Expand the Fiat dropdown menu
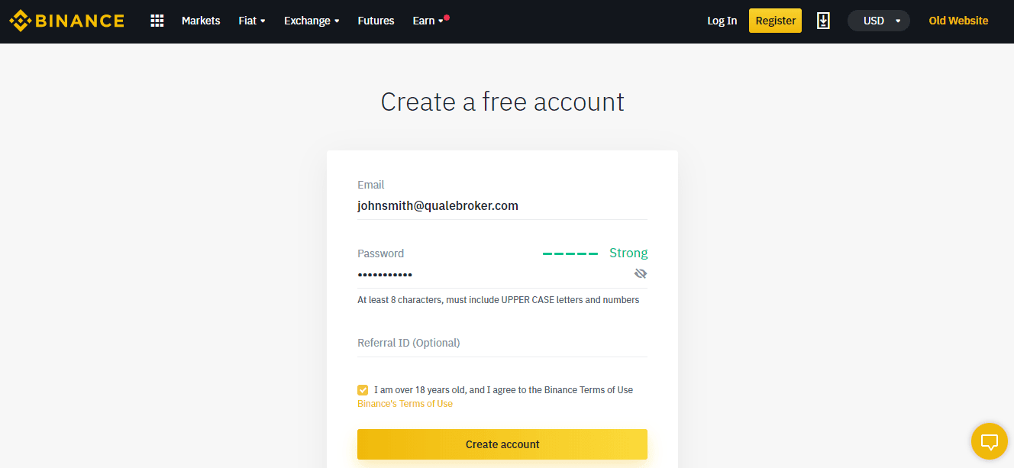Viewport: 1014px width, 468px height. tap(251, 21)
